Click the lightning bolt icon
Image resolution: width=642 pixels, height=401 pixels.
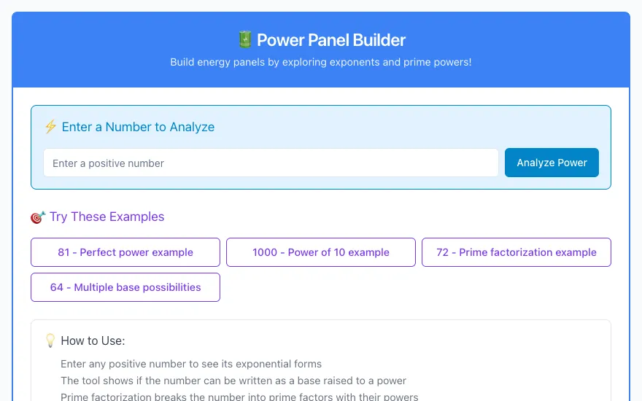50,126
